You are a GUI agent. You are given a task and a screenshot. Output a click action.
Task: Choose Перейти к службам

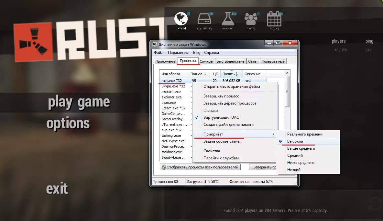pos(221,158)
